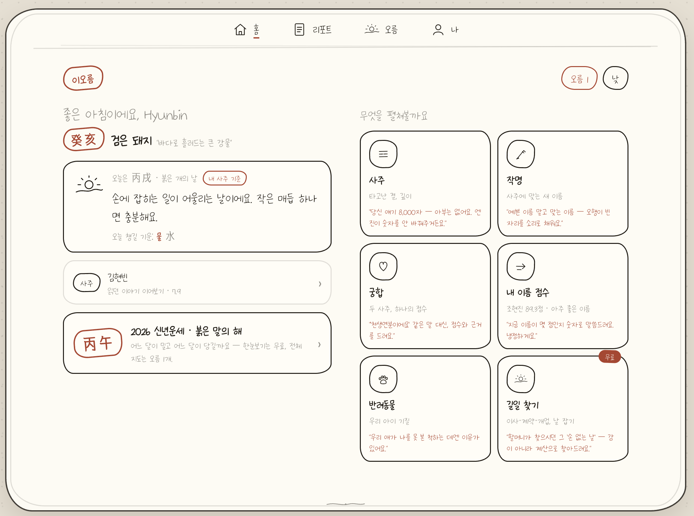Viewport: 694px width, 516px height.
Task: Click 사주에 맞는 새 이름 subtitle
Action: pyautogui.click(x=535, y=196)
